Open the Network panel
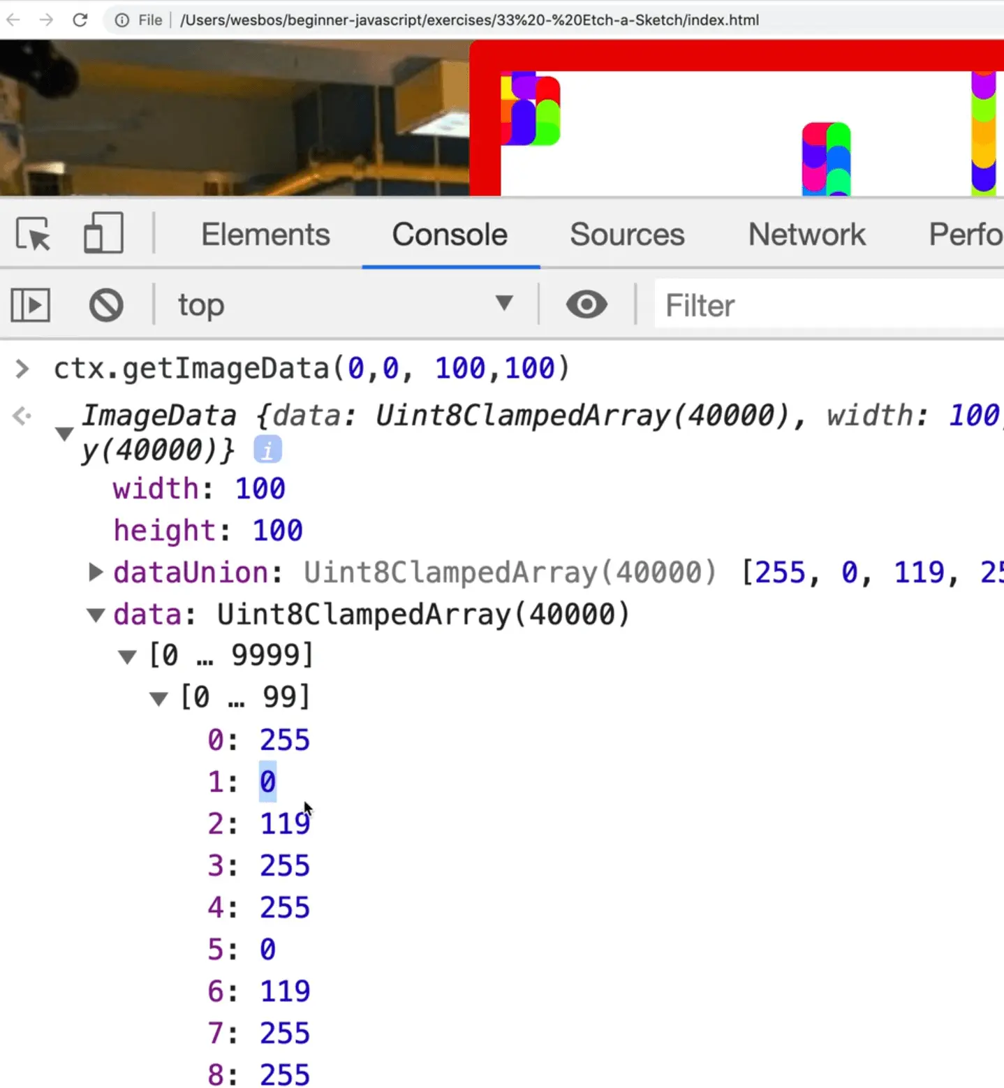 coord(806,234)
